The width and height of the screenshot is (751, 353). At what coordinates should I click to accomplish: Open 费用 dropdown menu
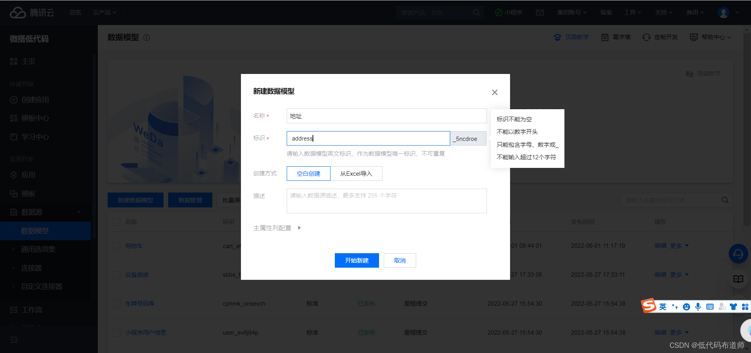coord(695,13)
